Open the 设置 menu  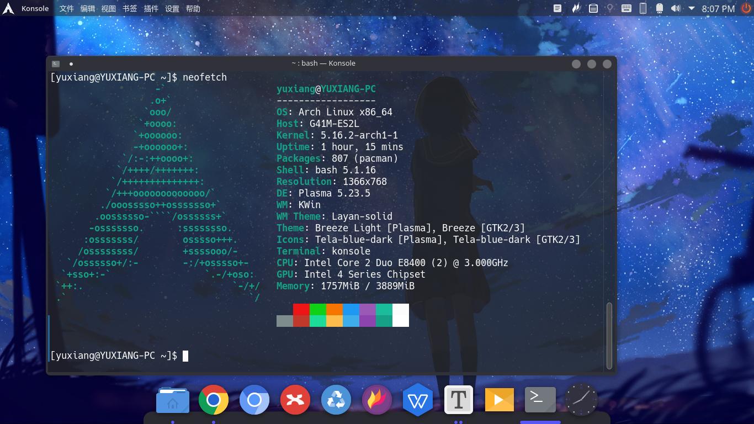(x=172, y=8)
